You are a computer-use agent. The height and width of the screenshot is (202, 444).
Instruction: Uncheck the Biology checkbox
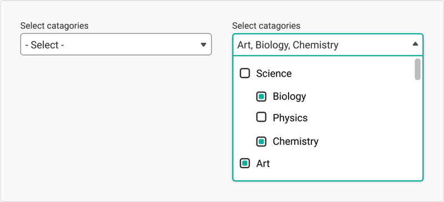(x=261, y=97)
